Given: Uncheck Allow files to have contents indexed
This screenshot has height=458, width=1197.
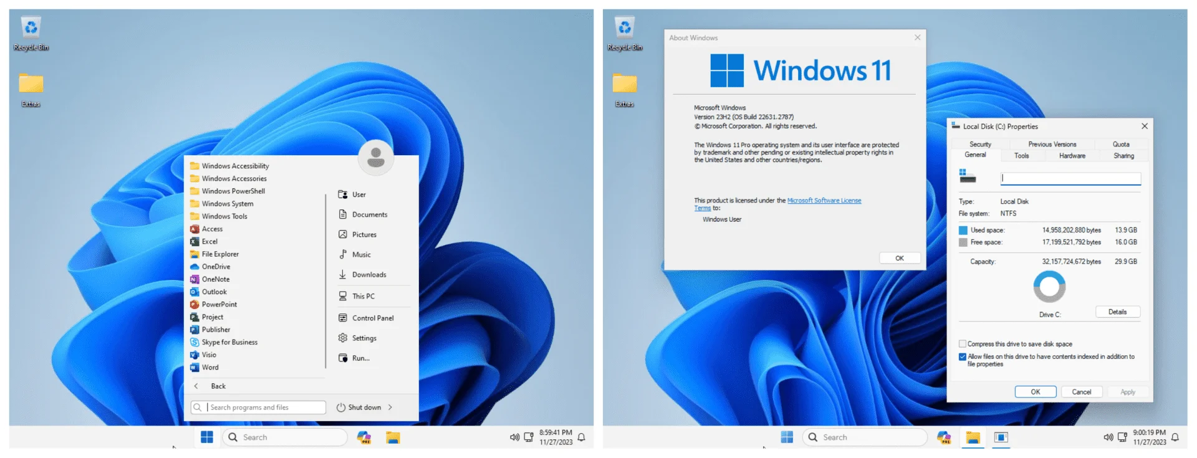Looking at the screenshot, I should click(963, 357).
